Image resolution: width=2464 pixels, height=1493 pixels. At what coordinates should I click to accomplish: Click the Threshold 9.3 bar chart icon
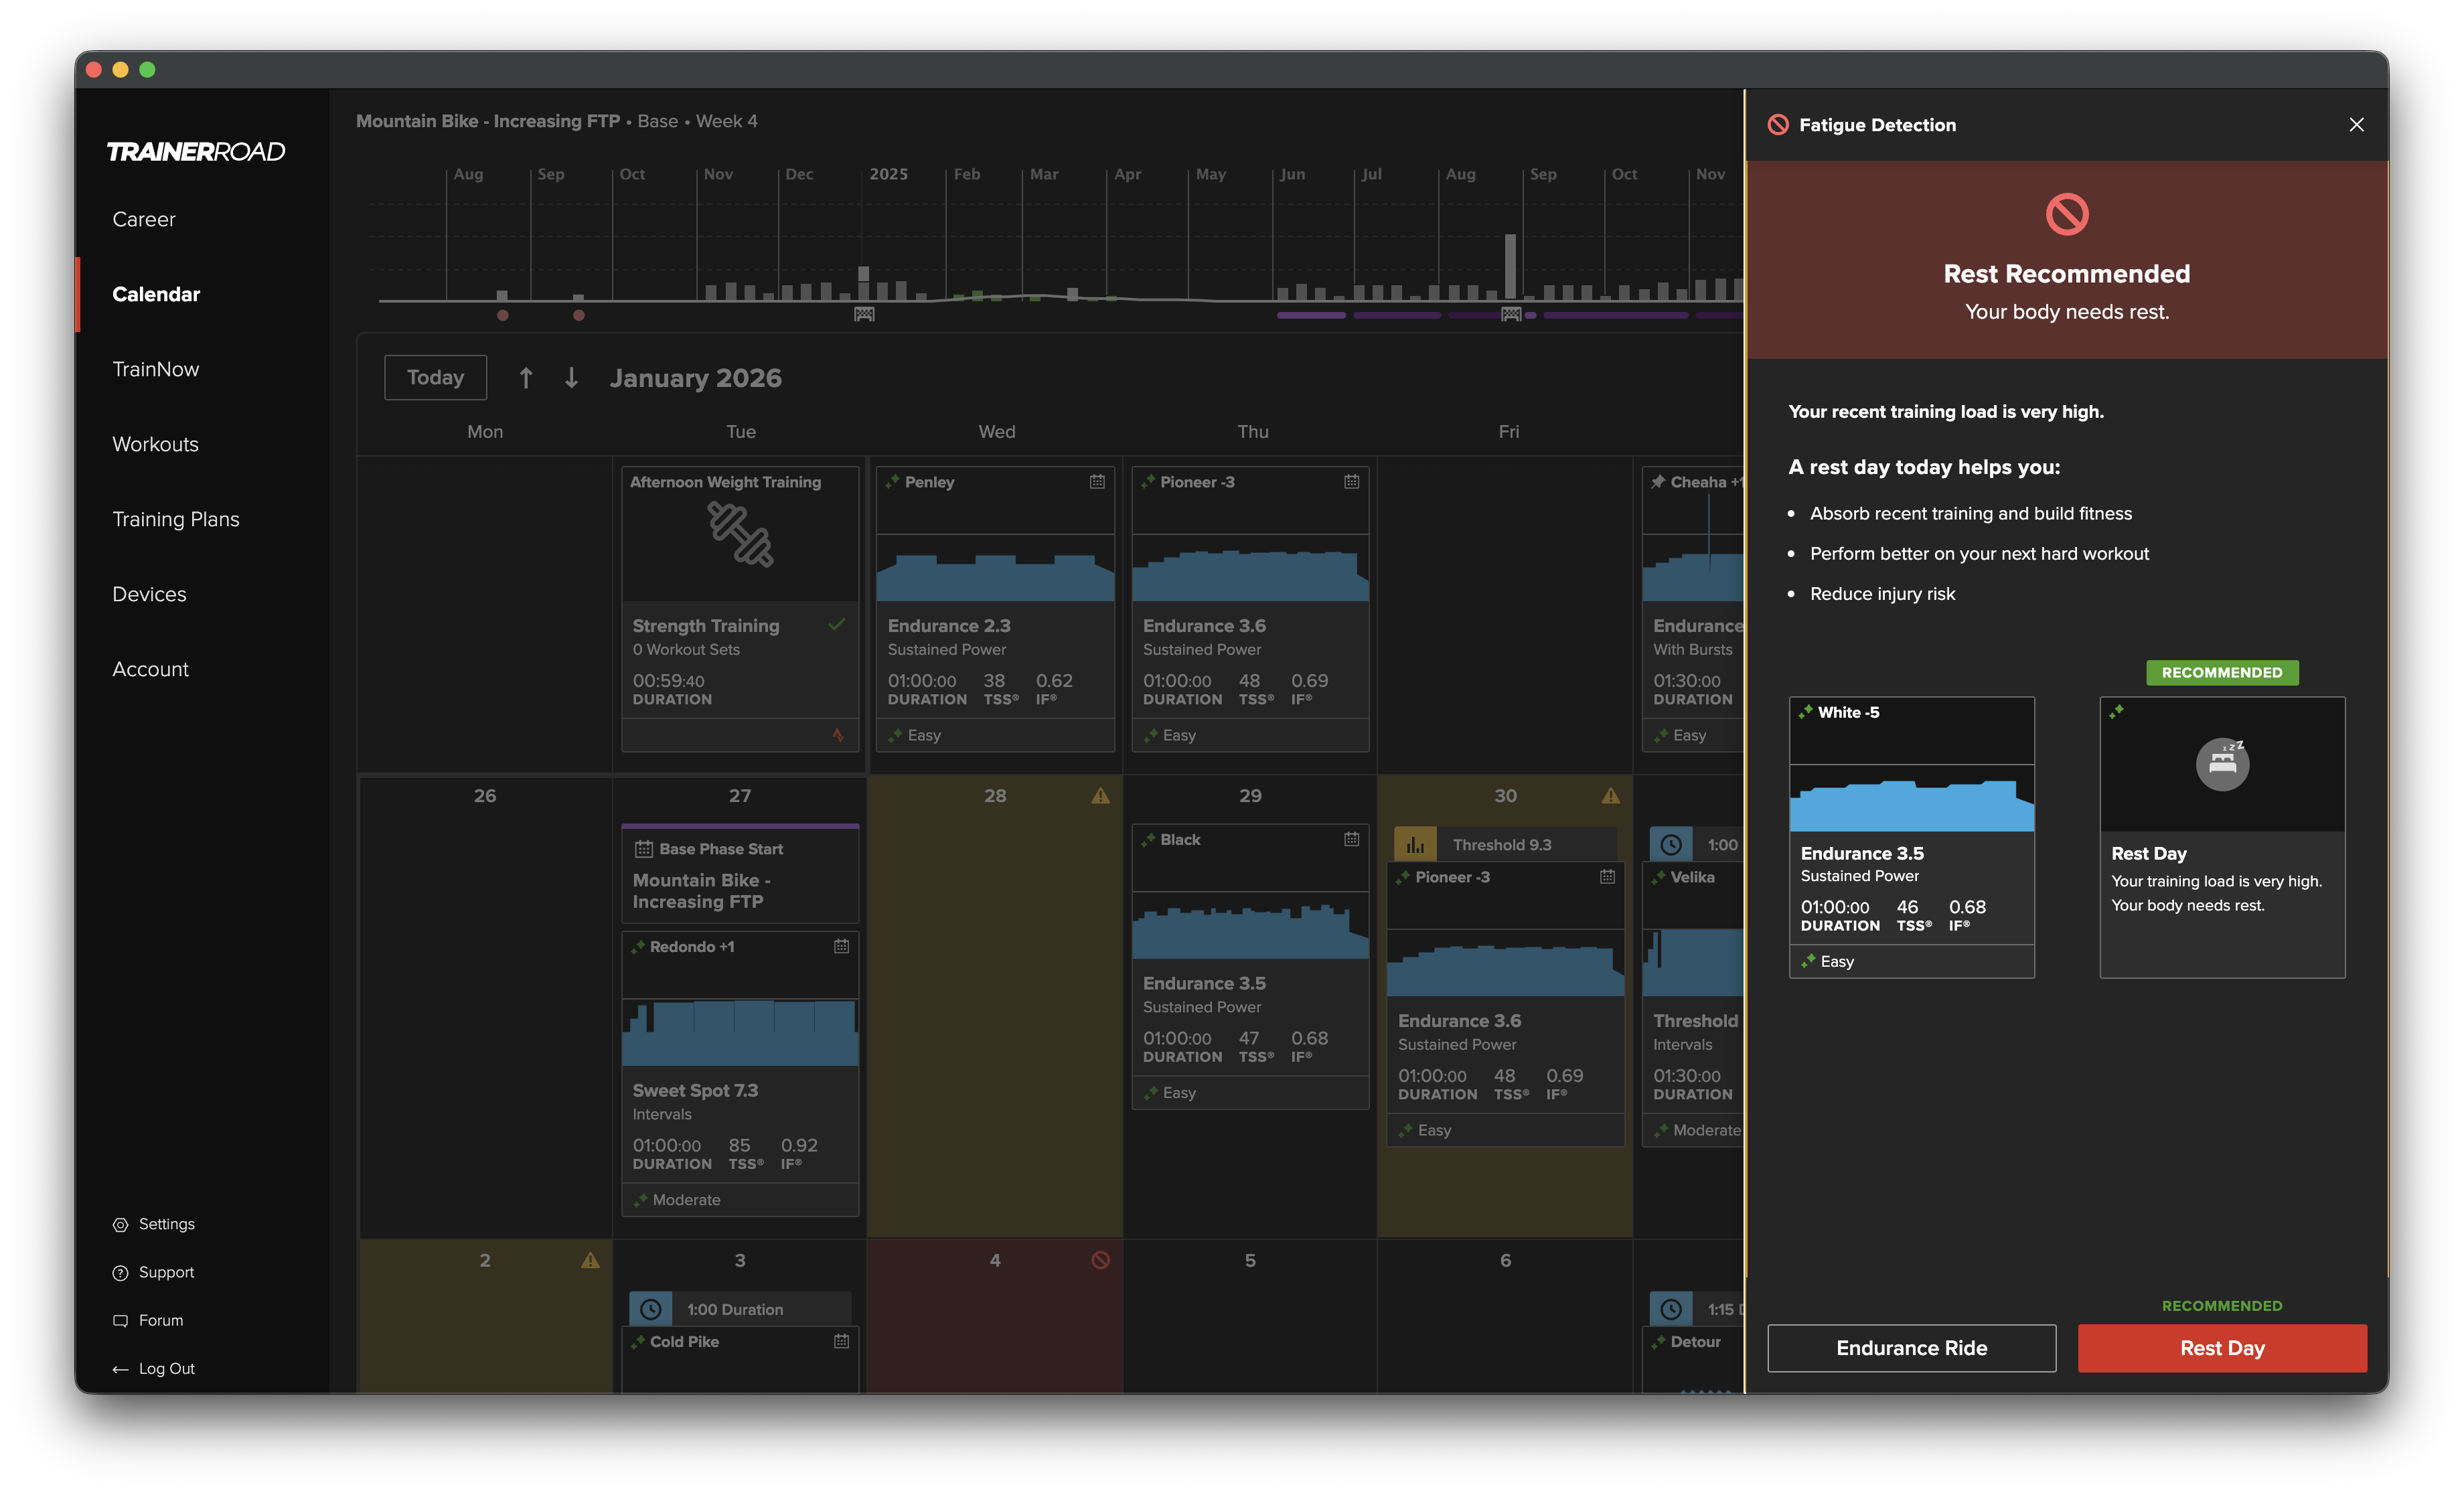[x=1415, y=845]
